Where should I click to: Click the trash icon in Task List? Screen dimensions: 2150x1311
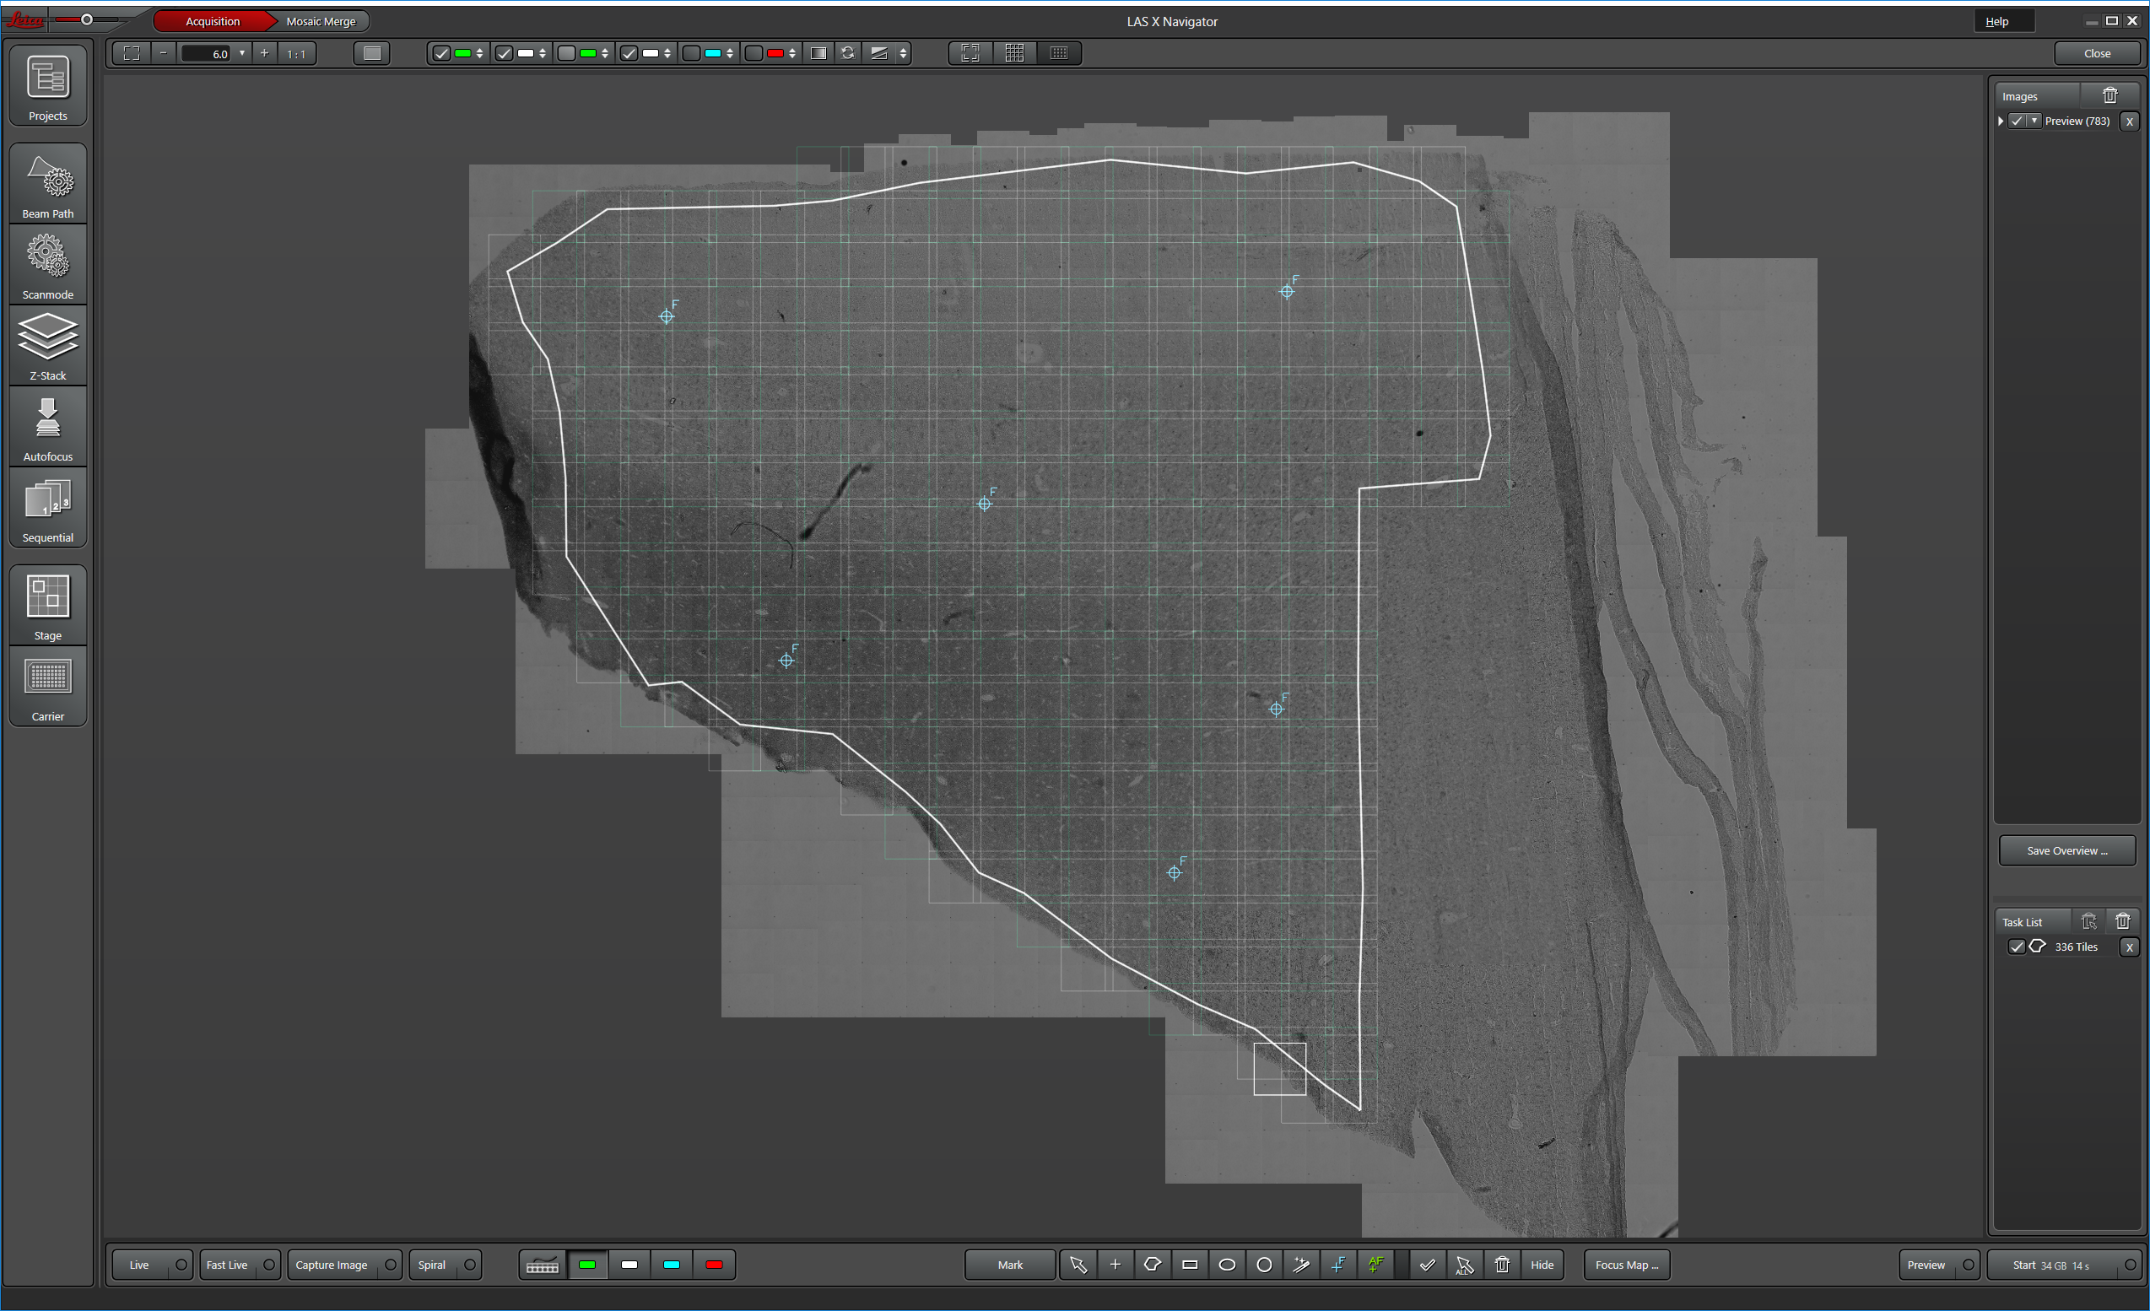(x=2122, y=921)
